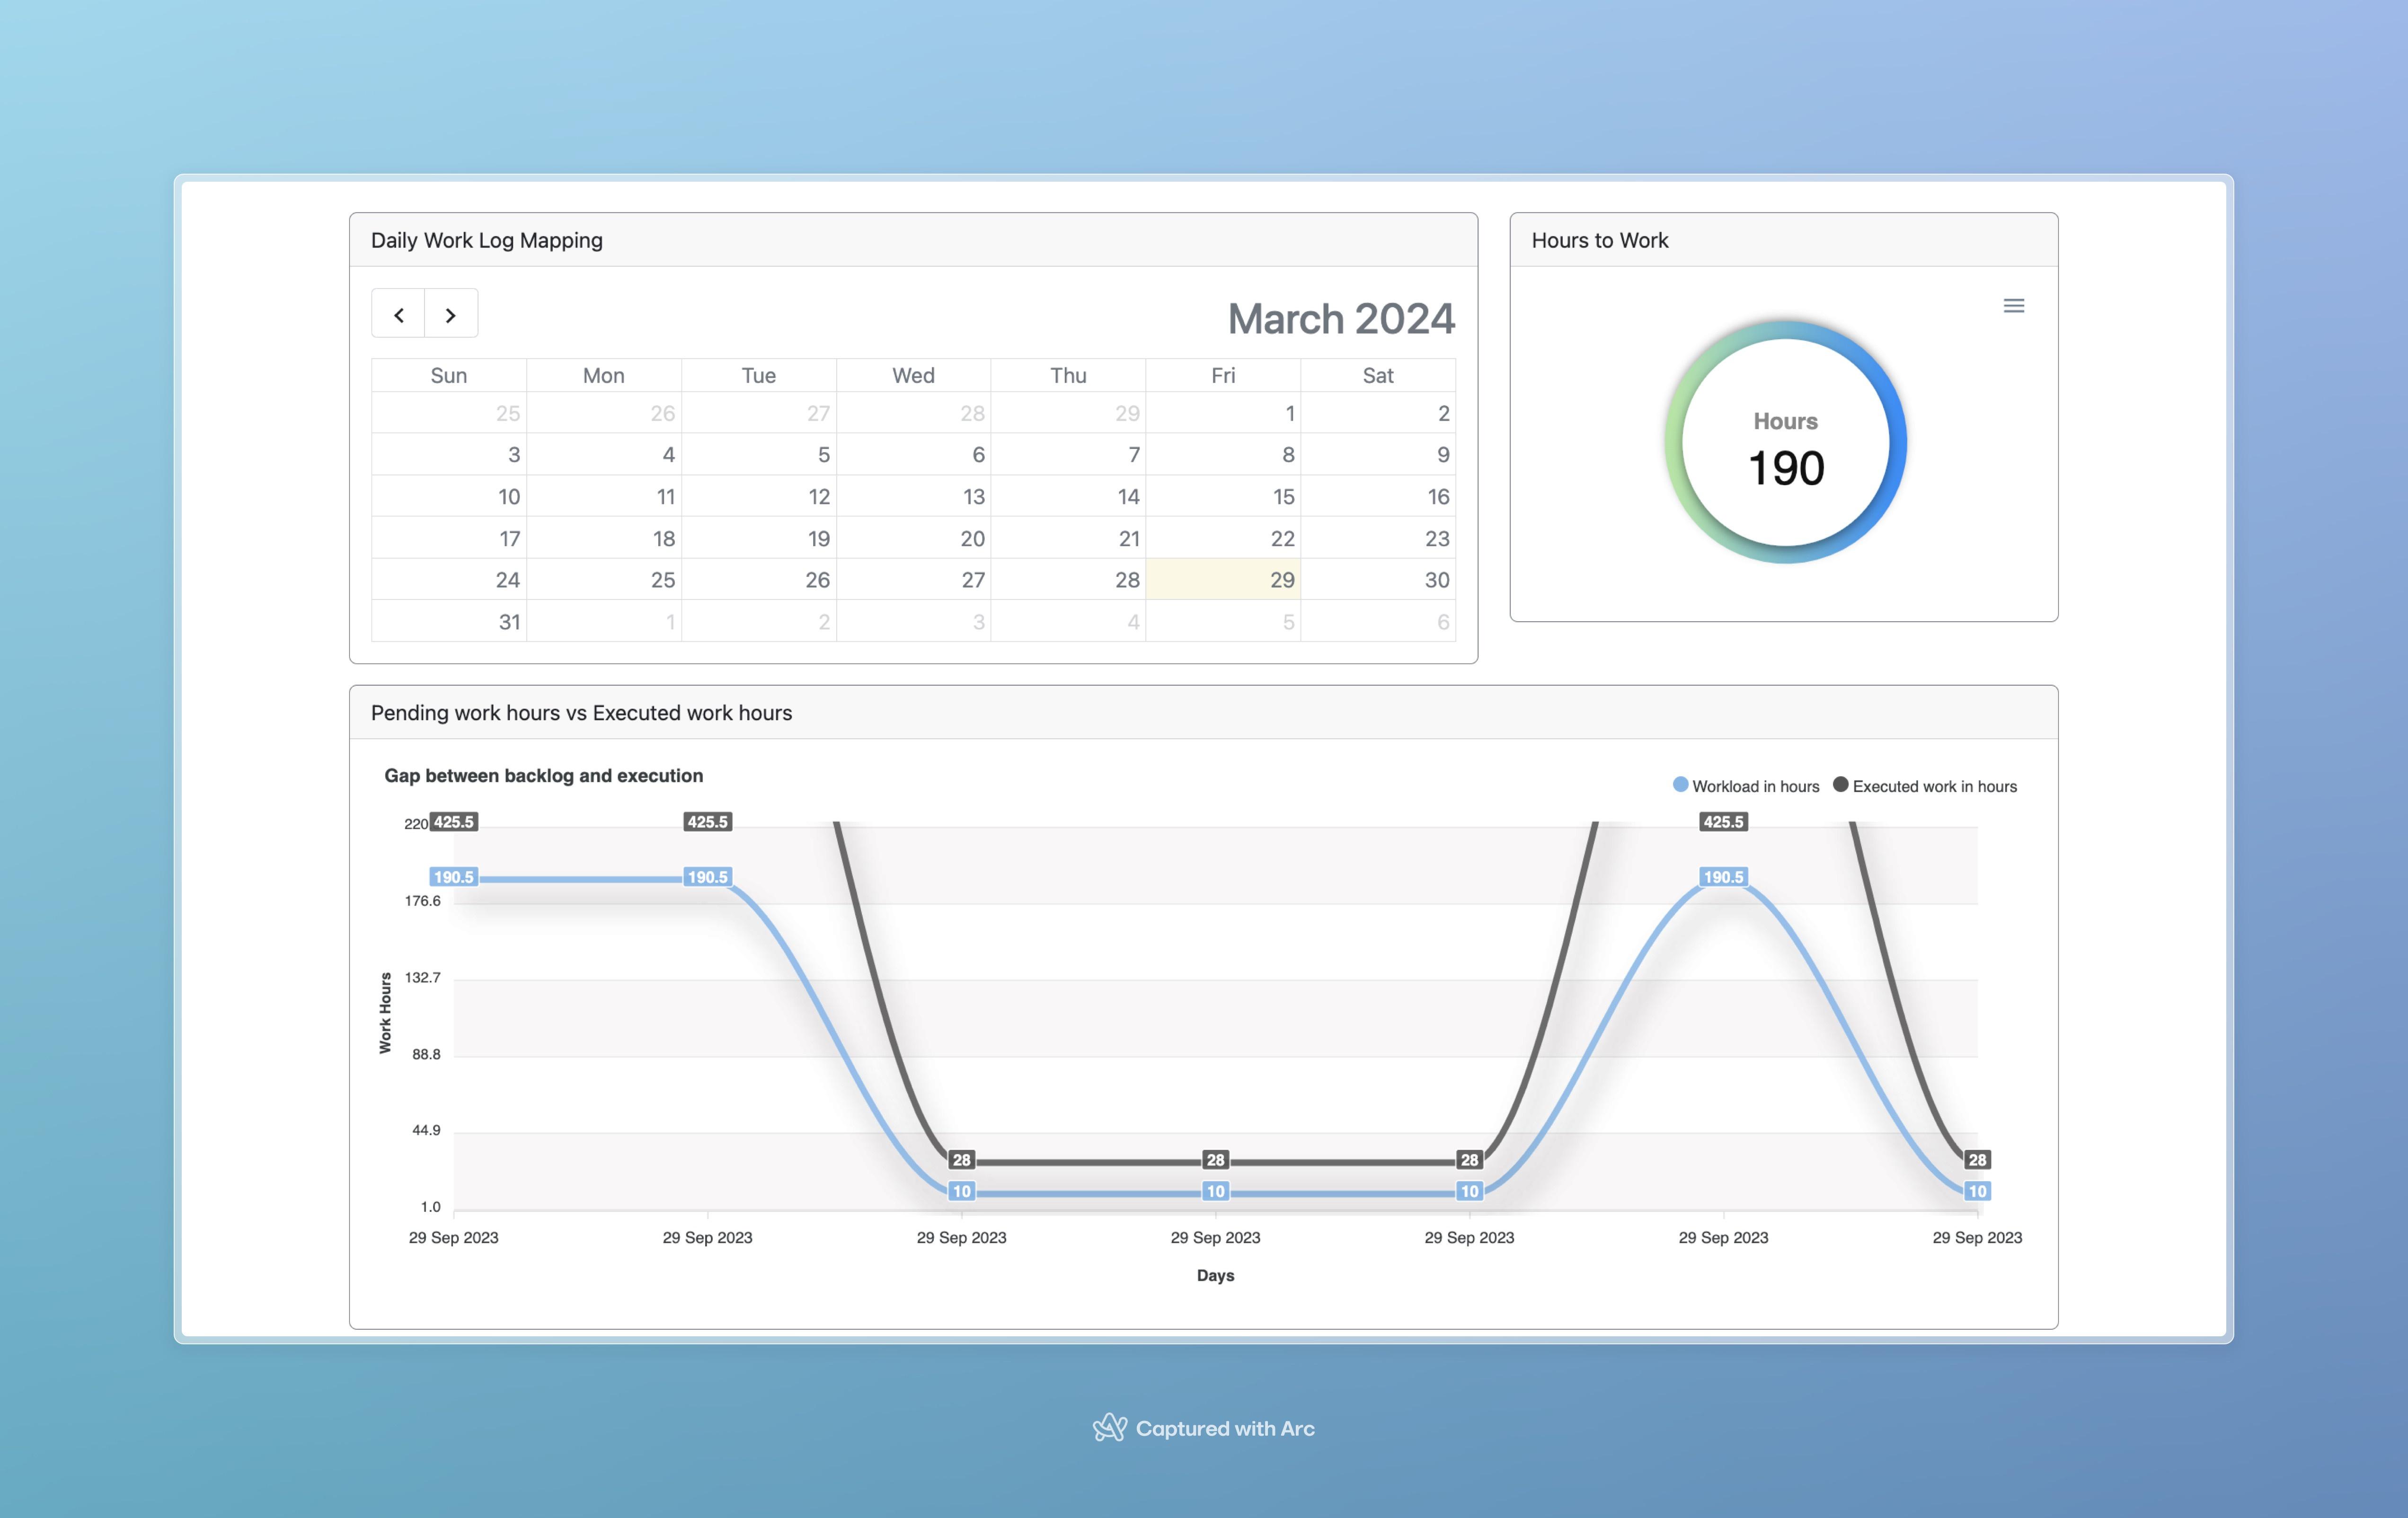Click last 28 executed-work data point
Image resolution: width=2408 pixels, height=1518 pixels.
coord(1976,1160)
